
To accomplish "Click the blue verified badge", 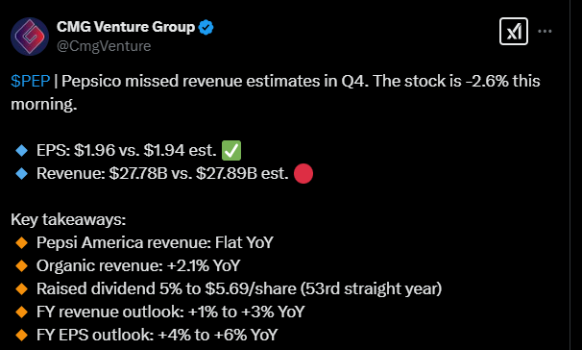I will (x=206, y=28).
